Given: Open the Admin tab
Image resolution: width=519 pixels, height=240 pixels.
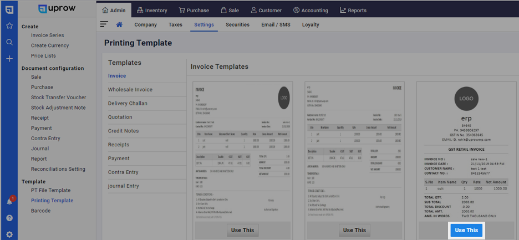Looking at the screenshot, I should (x=114, y=11).
